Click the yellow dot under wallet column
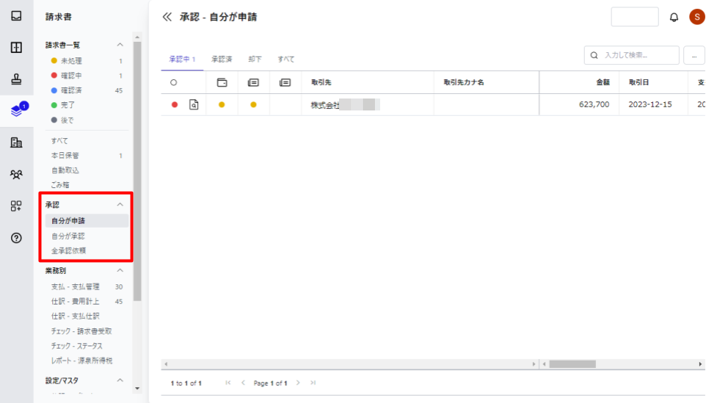The image size is (717, 403). click(x=222, y=104)
